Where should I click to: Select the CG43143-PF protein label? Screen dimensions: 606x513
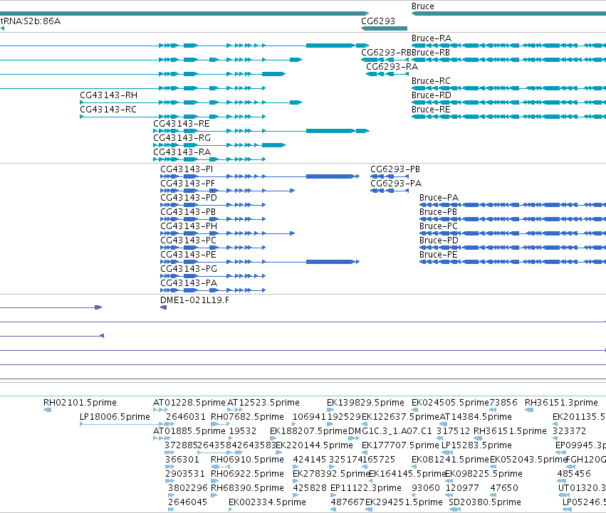pos(187,184)
